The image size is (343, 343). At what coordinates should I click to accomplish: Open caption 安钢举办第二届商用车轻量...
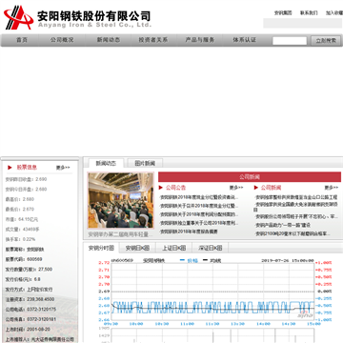(x=119, y=234)
